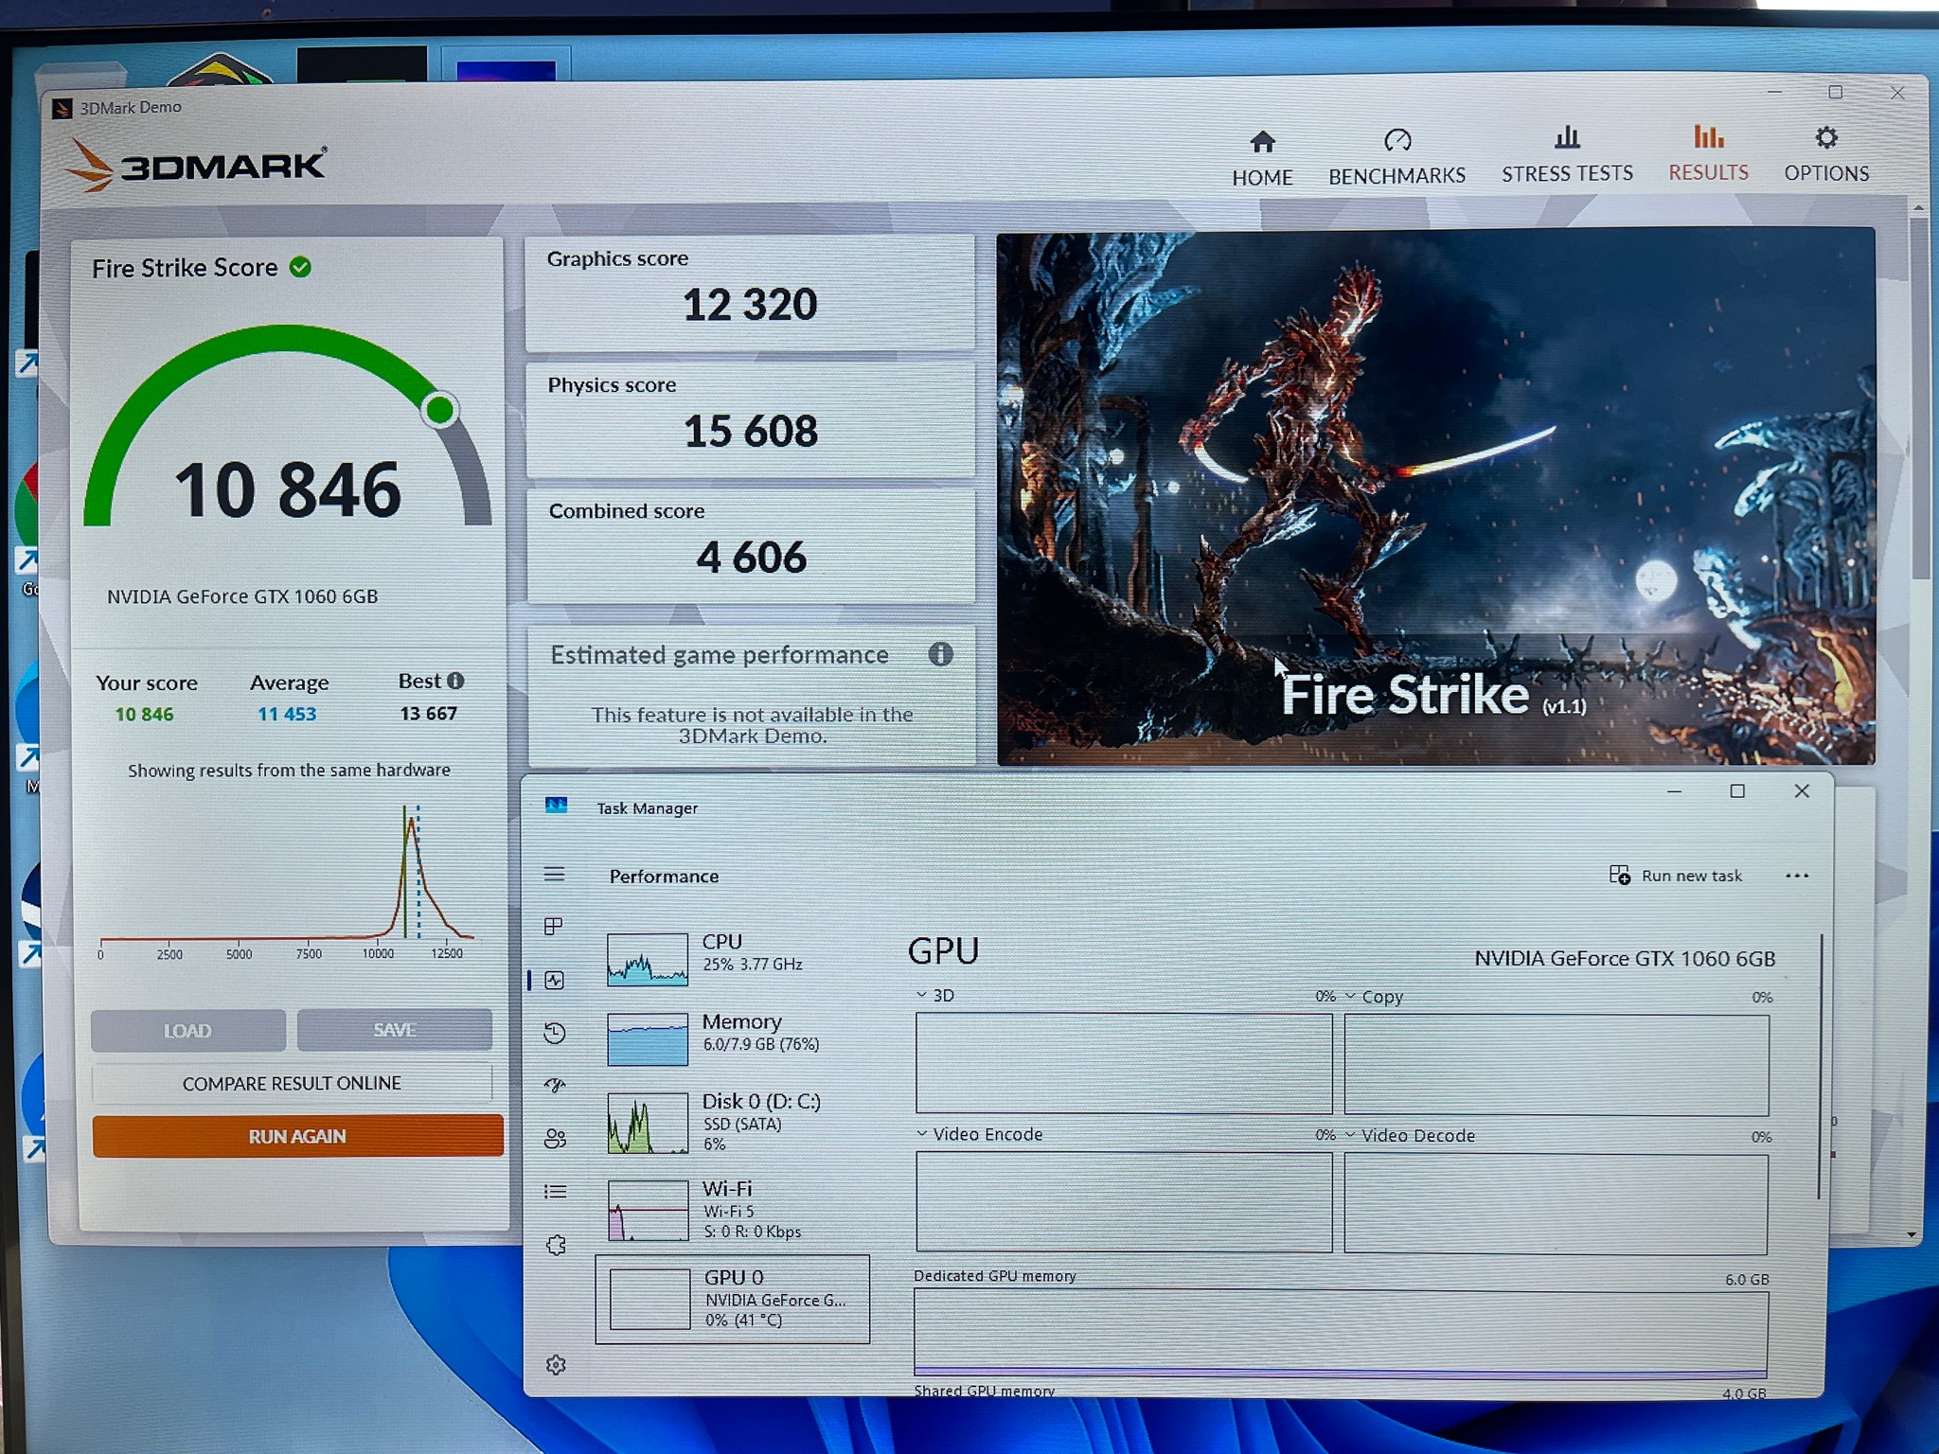
Task: Open the Copy graph engine dropdown
Action: pyautogui.click(x=1375, y=997)
